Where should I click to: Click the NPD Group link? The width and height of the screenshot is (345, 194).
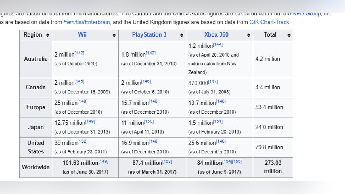pos(306,13)
